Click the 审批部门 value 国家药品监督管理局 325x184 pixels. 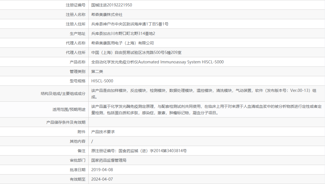(x=109, y=160)
